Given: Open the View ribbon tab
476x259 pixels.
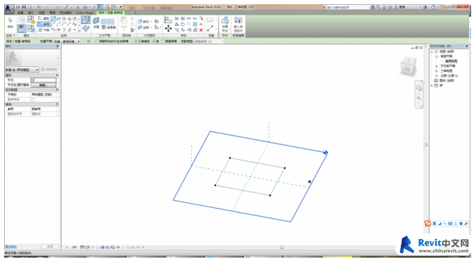Looking at the screenshot, I should pyautogui.click(x=42, y=12).
